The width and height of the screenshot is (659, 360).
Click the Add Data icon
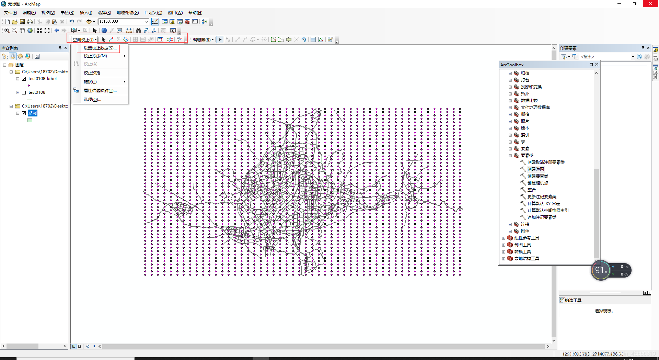pyautogui.click(x=89, y=22)
